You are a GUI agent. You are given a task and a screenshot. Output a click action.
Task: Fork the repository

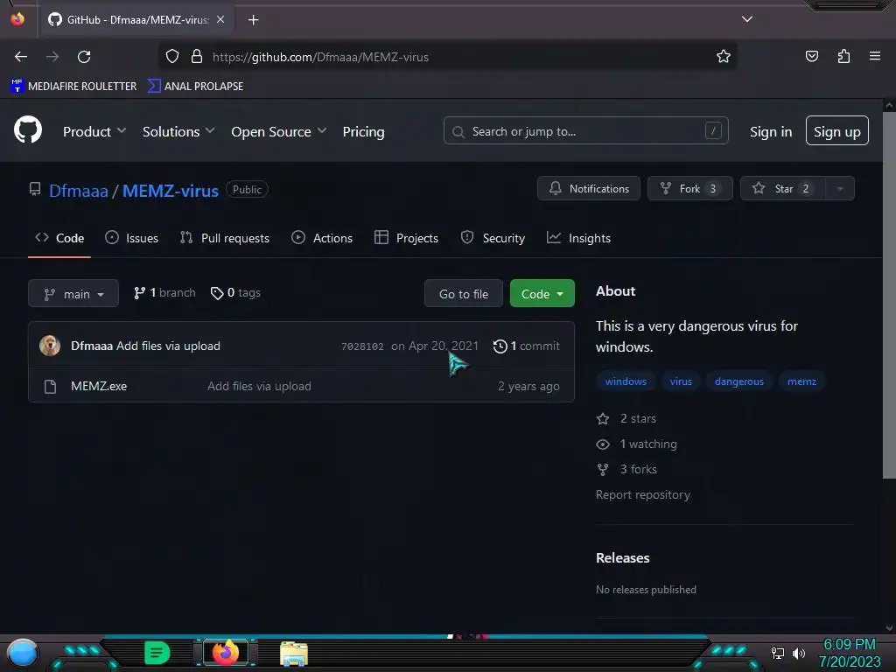[689, 189]
